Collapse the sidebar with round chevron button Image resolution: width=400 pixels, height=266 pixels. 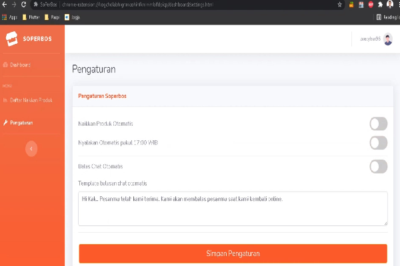31,149
